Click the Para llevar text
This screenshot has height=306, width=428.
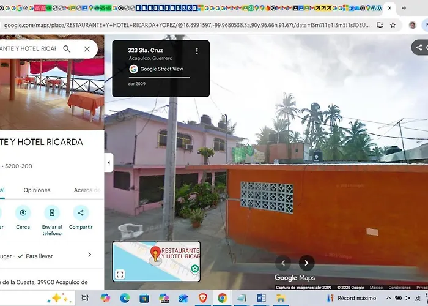pos(39,256)
